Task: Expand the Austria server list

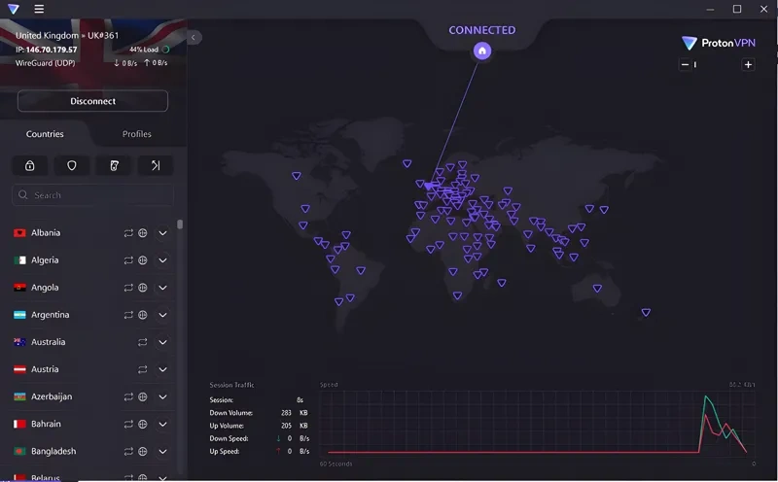Action: 163,369
